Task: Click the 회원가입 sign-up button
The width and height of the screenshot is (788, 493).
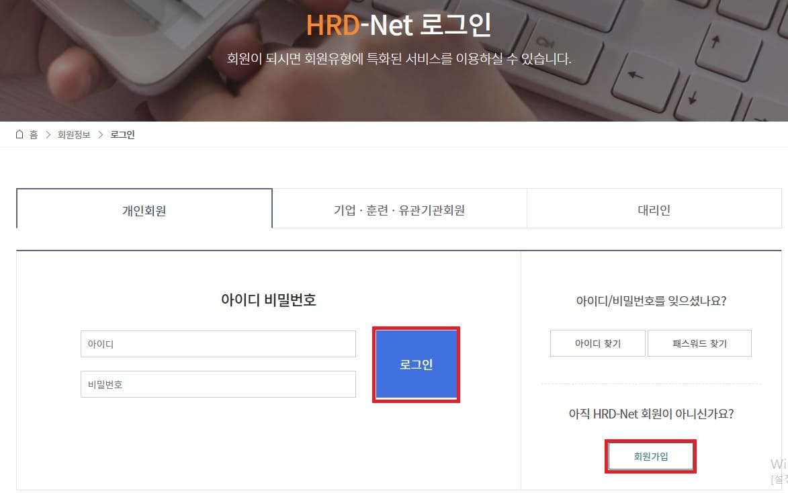Action: pos(651,456)
